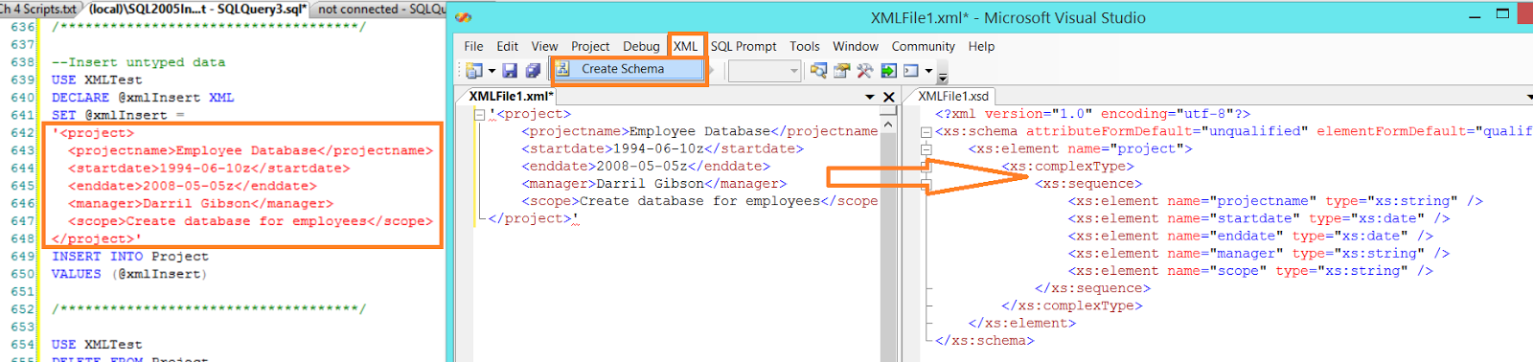The width and height of the screenshot is (1533, 362).
Task: Click the green arrow toolbar icon
Action: (x=888, y=71)
